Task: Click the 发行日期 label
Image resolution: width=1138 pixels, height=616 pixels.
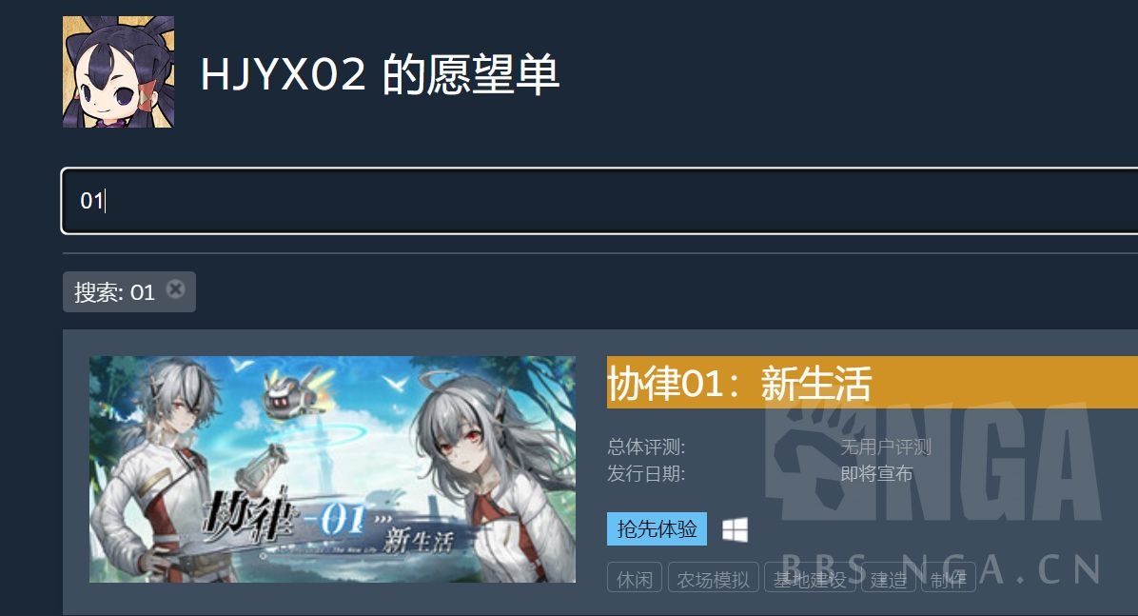Action: click(x=646, y=473)
